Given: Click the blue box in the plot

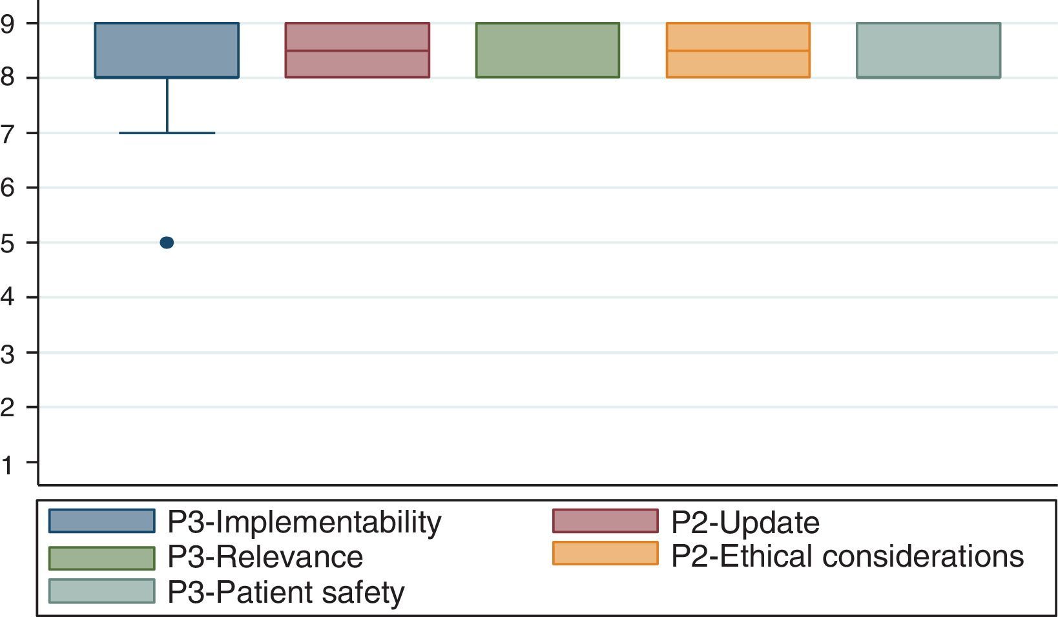Looking at the screenshot, I should point(167,50).
